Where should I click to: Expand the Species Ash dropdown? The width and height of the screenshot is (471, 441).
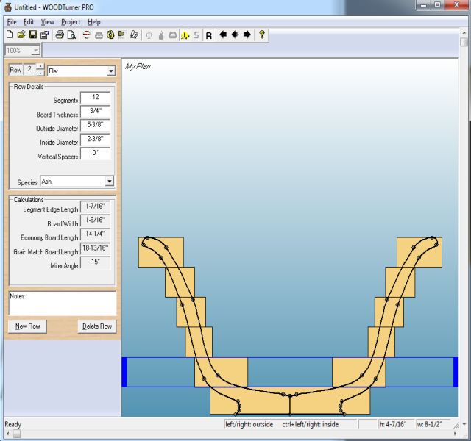109,181
